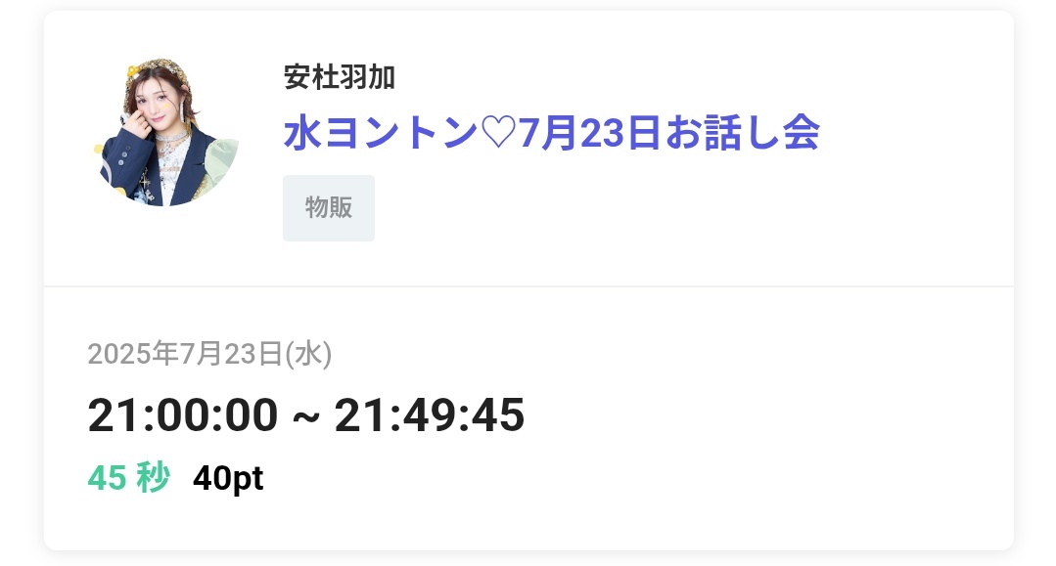Click the 40pt point cost label
This screenshot has height=566, width=1056.
[x=228, y=478]
